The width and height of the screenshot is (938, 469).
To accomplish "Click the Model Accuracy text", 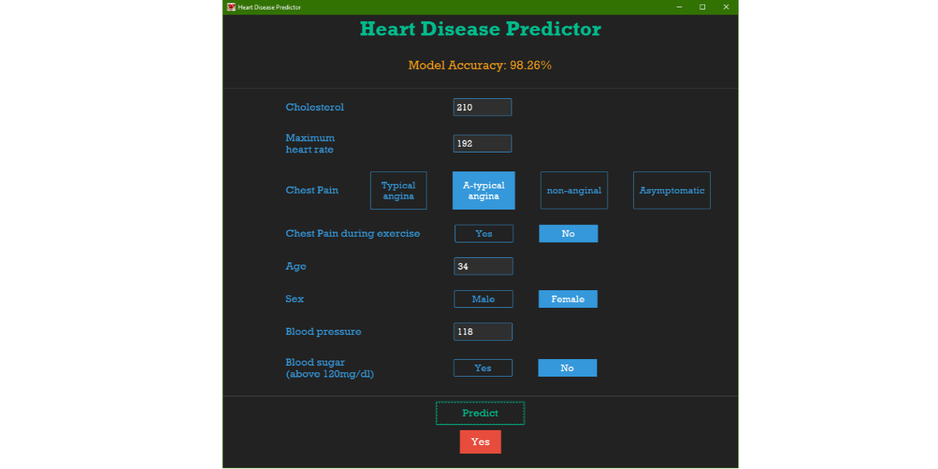I will click(x=480, y=64).
